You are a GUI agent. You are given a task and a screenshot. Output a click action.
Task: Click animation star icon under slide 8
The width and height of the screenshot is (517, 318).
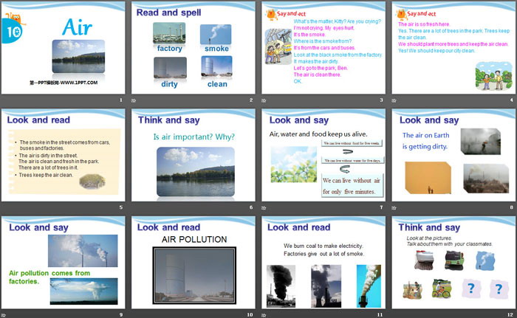tap(394, 208)
